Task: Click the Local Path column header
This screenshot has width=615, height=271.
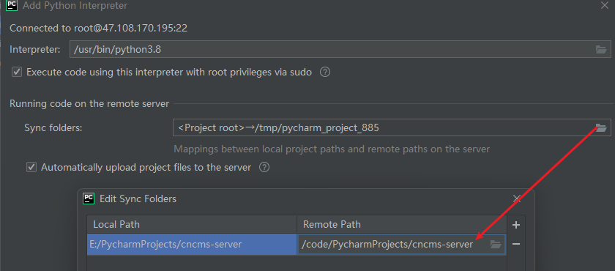Action: (x=192, y=225)
